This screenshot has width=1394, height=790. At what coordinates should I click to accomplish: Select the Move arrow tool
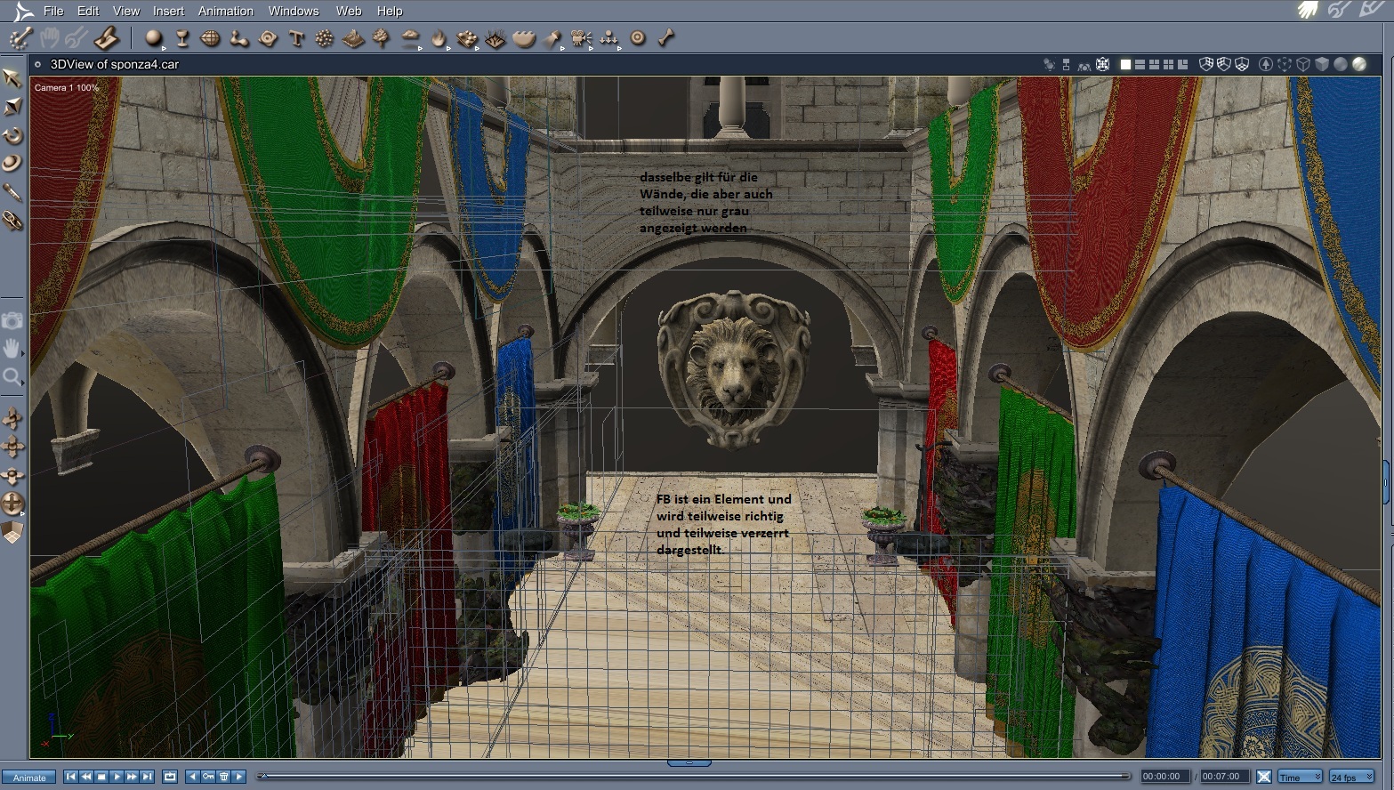point(12,78)
